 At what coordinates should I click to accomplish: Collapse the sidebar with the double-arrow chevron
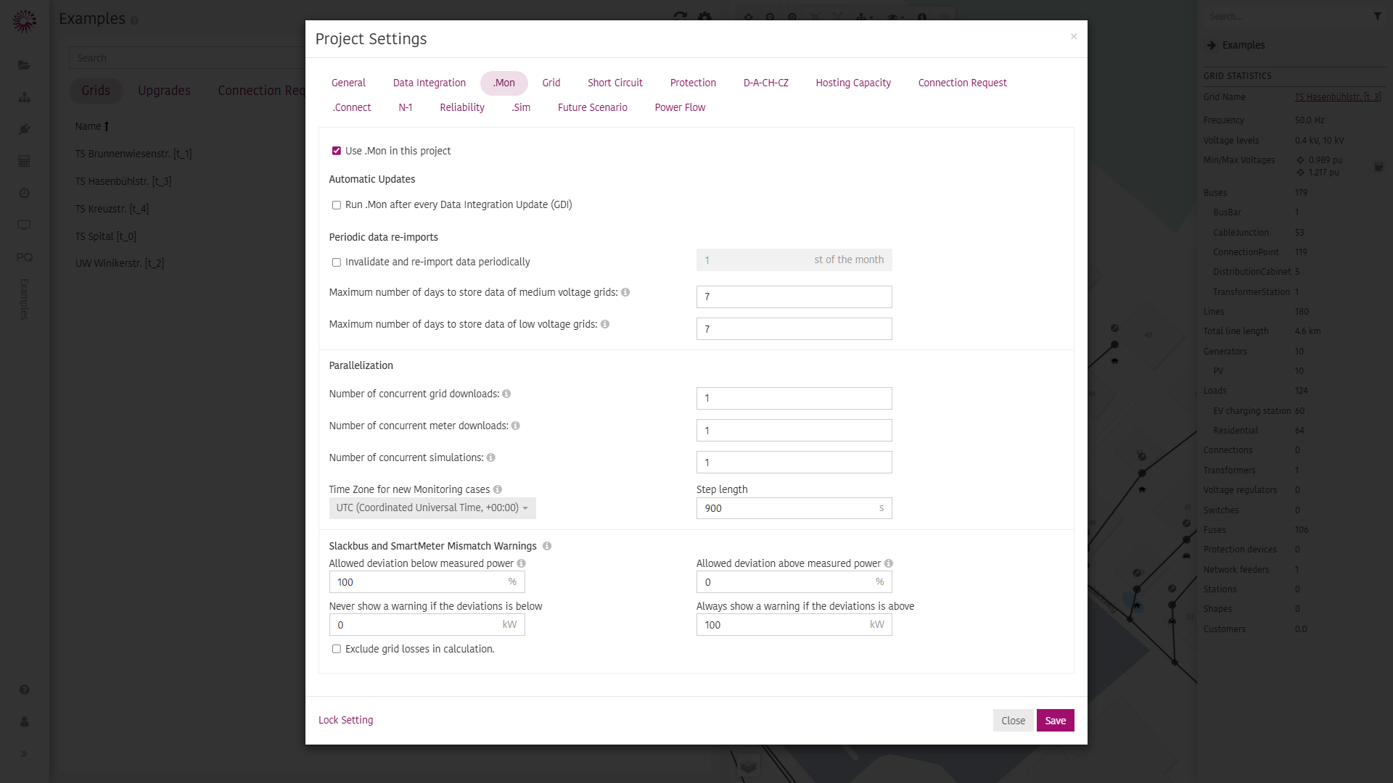pos(24,754)
